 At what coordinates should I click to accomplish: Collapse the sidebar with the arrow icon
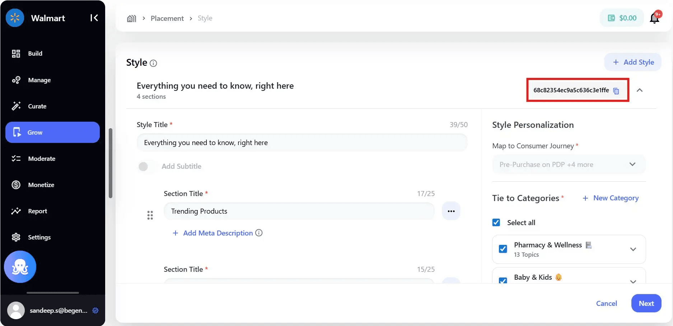tap(94, 18)
